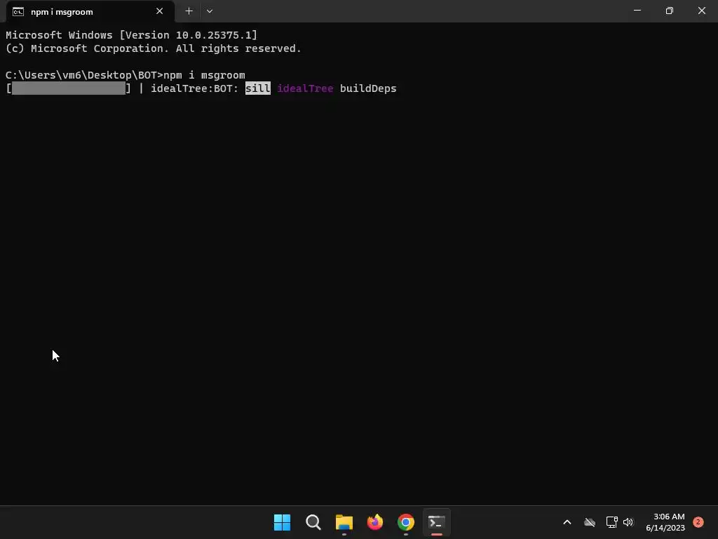This screenshot has height=539, width=718.
Task: Open a new terminal tab
Action: pyautogui.click(x=189, y=11)
